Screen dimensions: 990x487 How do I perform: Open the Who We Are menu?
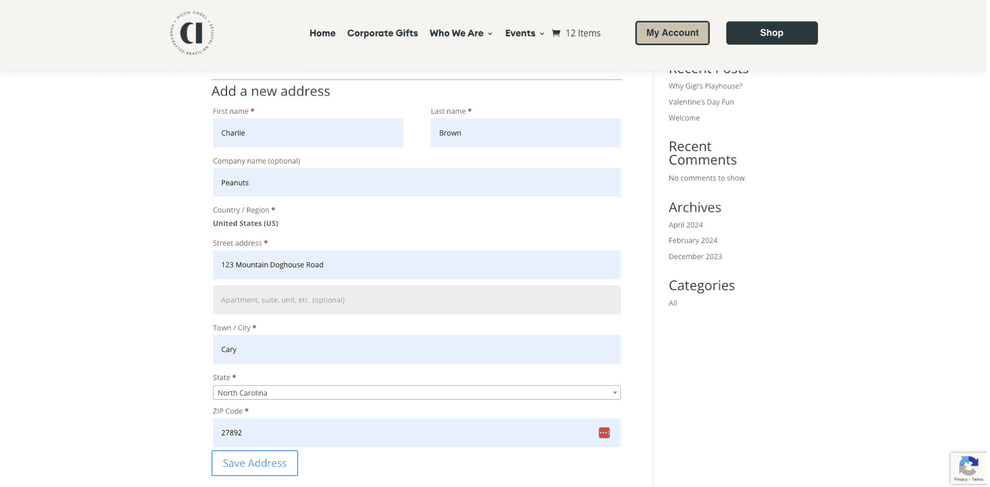click(x=457, y=33)
